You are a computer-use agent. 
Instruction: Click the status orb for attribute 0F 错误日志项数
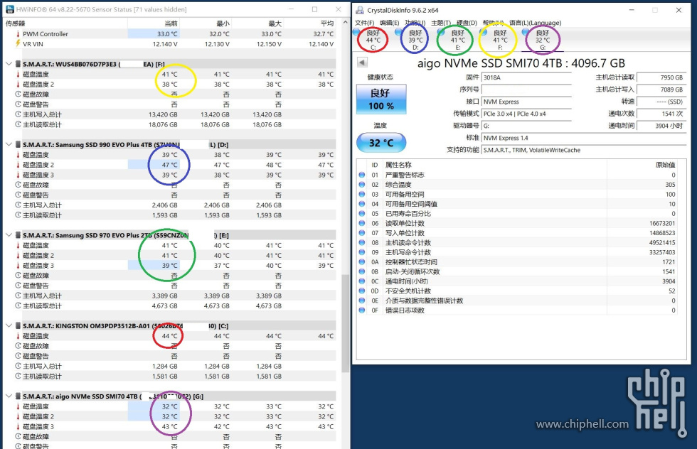[362, 310]
